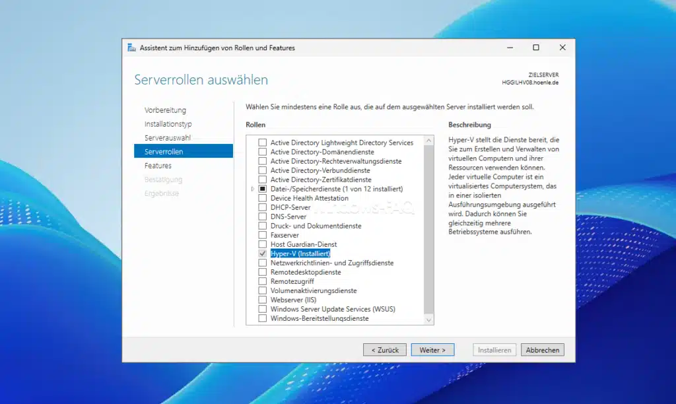Cancel the wizard with Abbrechen
The width and height of the screenshot is (676, 404).
tap(542, 349)
